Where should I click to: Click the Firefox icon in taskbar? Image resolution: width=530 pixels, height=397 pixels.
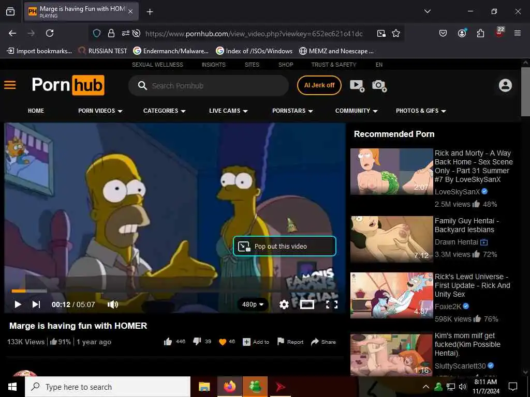pos(229,387)
